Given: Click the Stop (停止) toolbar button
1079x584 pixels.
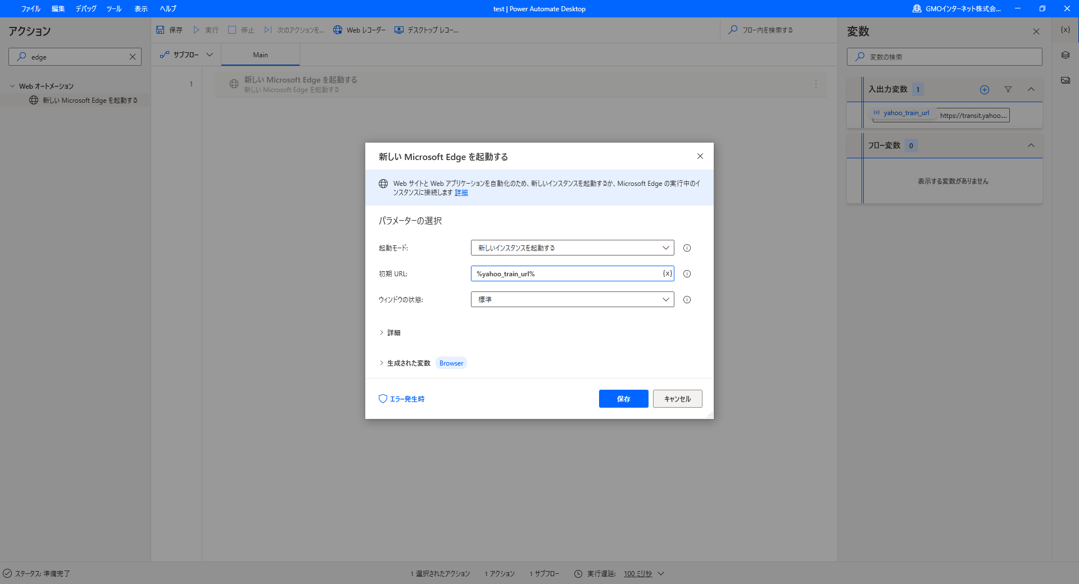Looking at the screenshot, I should [241, 30].
